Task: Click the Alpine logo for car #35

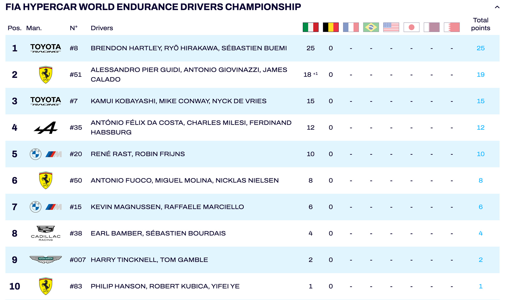Action: click(x=46, y=128)
